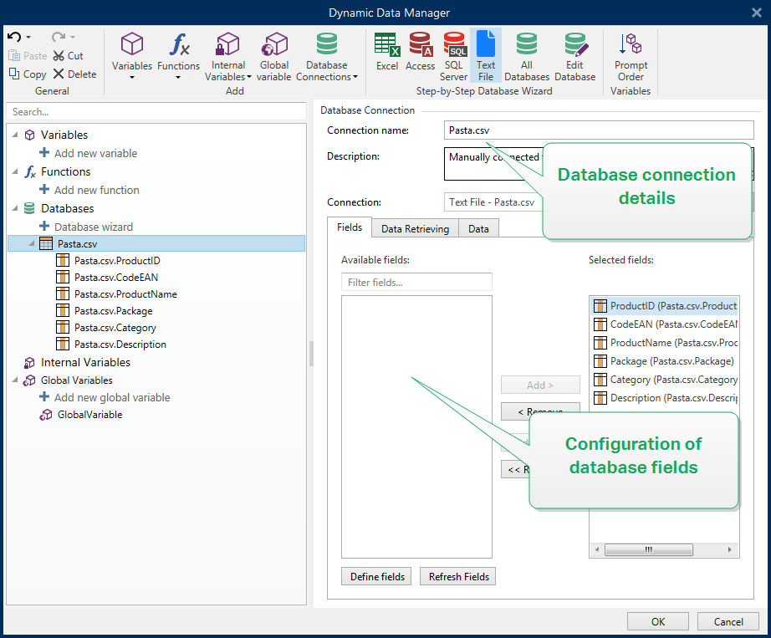Collapse the Pasta.csv tree node

coord(32,243)
